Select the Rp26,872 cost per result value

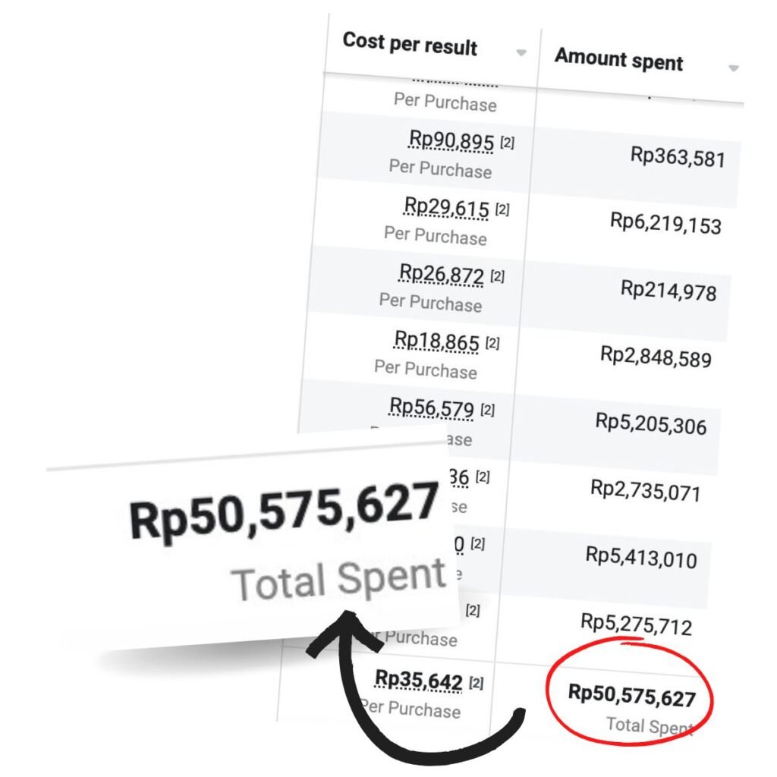[x=442, y=274]
